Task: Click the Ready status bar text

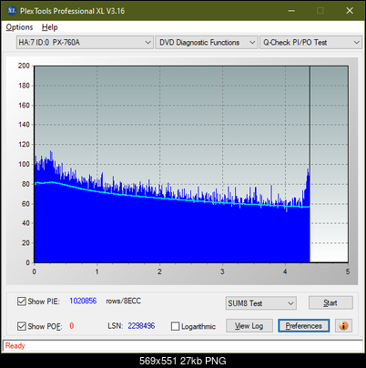Action: click(15, 346)
